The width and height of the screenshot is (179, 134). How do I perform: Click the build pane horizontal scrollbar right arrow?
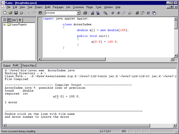[x=175, y=125]
